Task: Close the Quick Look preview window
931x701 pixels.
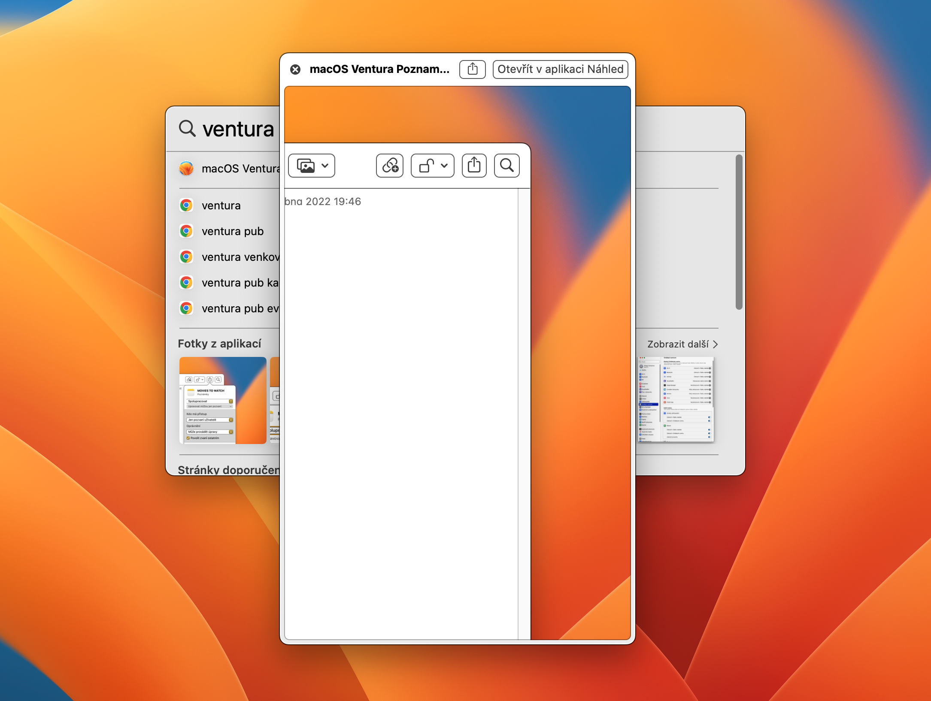Action: [x=295, y=69]
